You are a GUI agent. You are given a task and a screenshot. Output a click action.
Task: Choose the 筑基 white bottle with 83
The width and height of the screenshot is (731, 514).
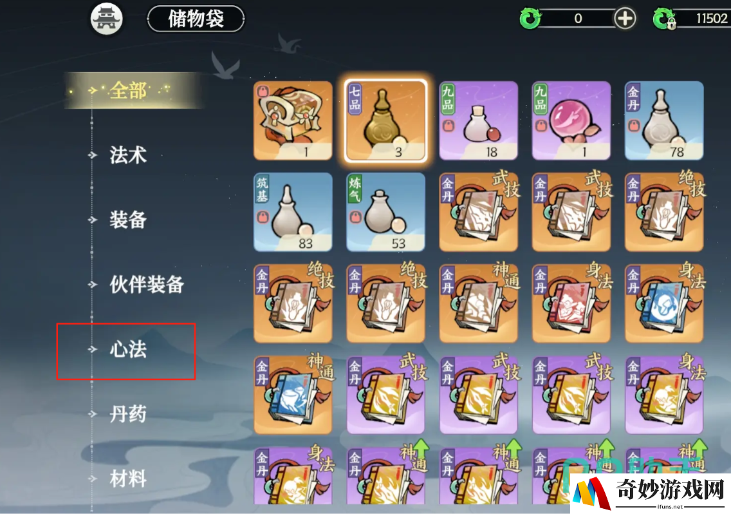point(293,212)
